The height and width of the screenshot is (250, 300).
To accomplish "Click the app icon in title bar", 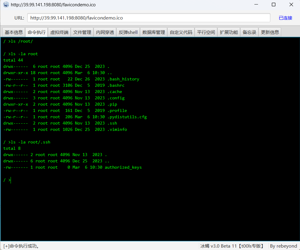I will (x=6, y=5).
